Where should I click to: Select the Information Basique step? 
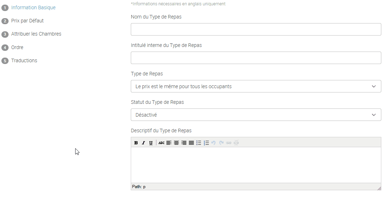pos(33,7)
